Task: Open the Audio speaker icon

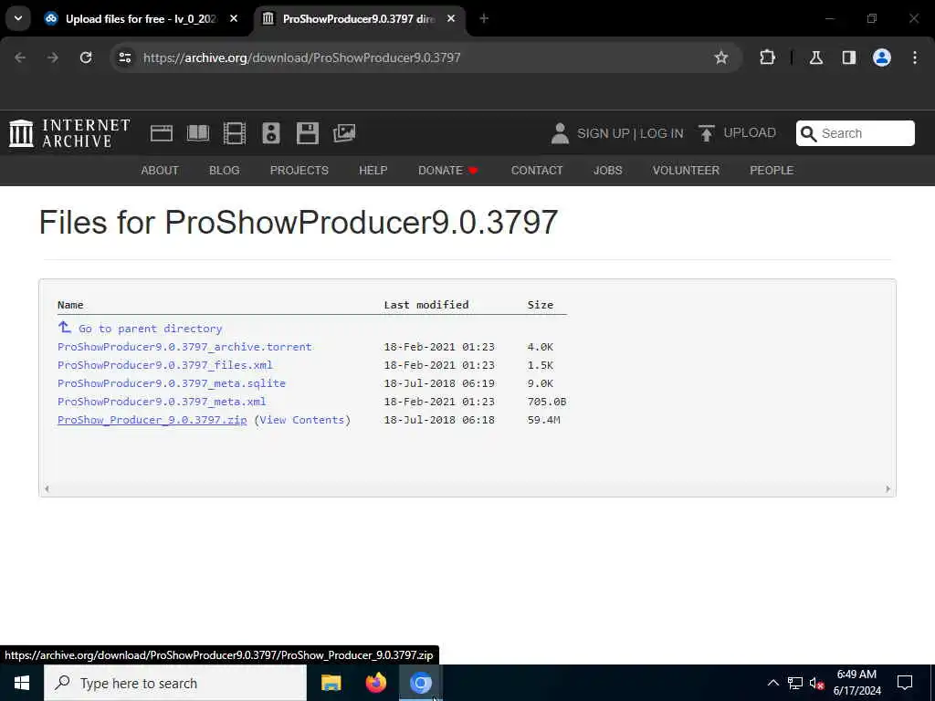Action: coord(270,133)
